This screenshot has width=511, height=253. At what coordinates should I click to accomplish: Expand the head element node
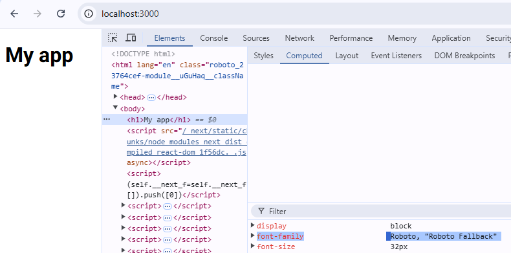[x=115, y=96]
